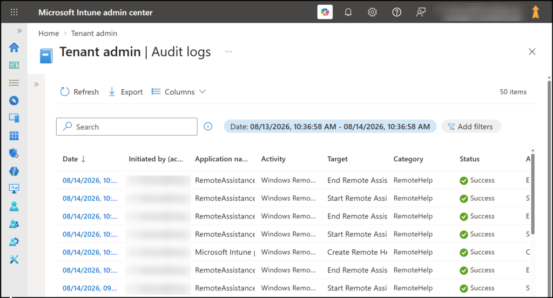Open the notifications bell
Viewport: 553px width, 298px height.
(348, 12)
